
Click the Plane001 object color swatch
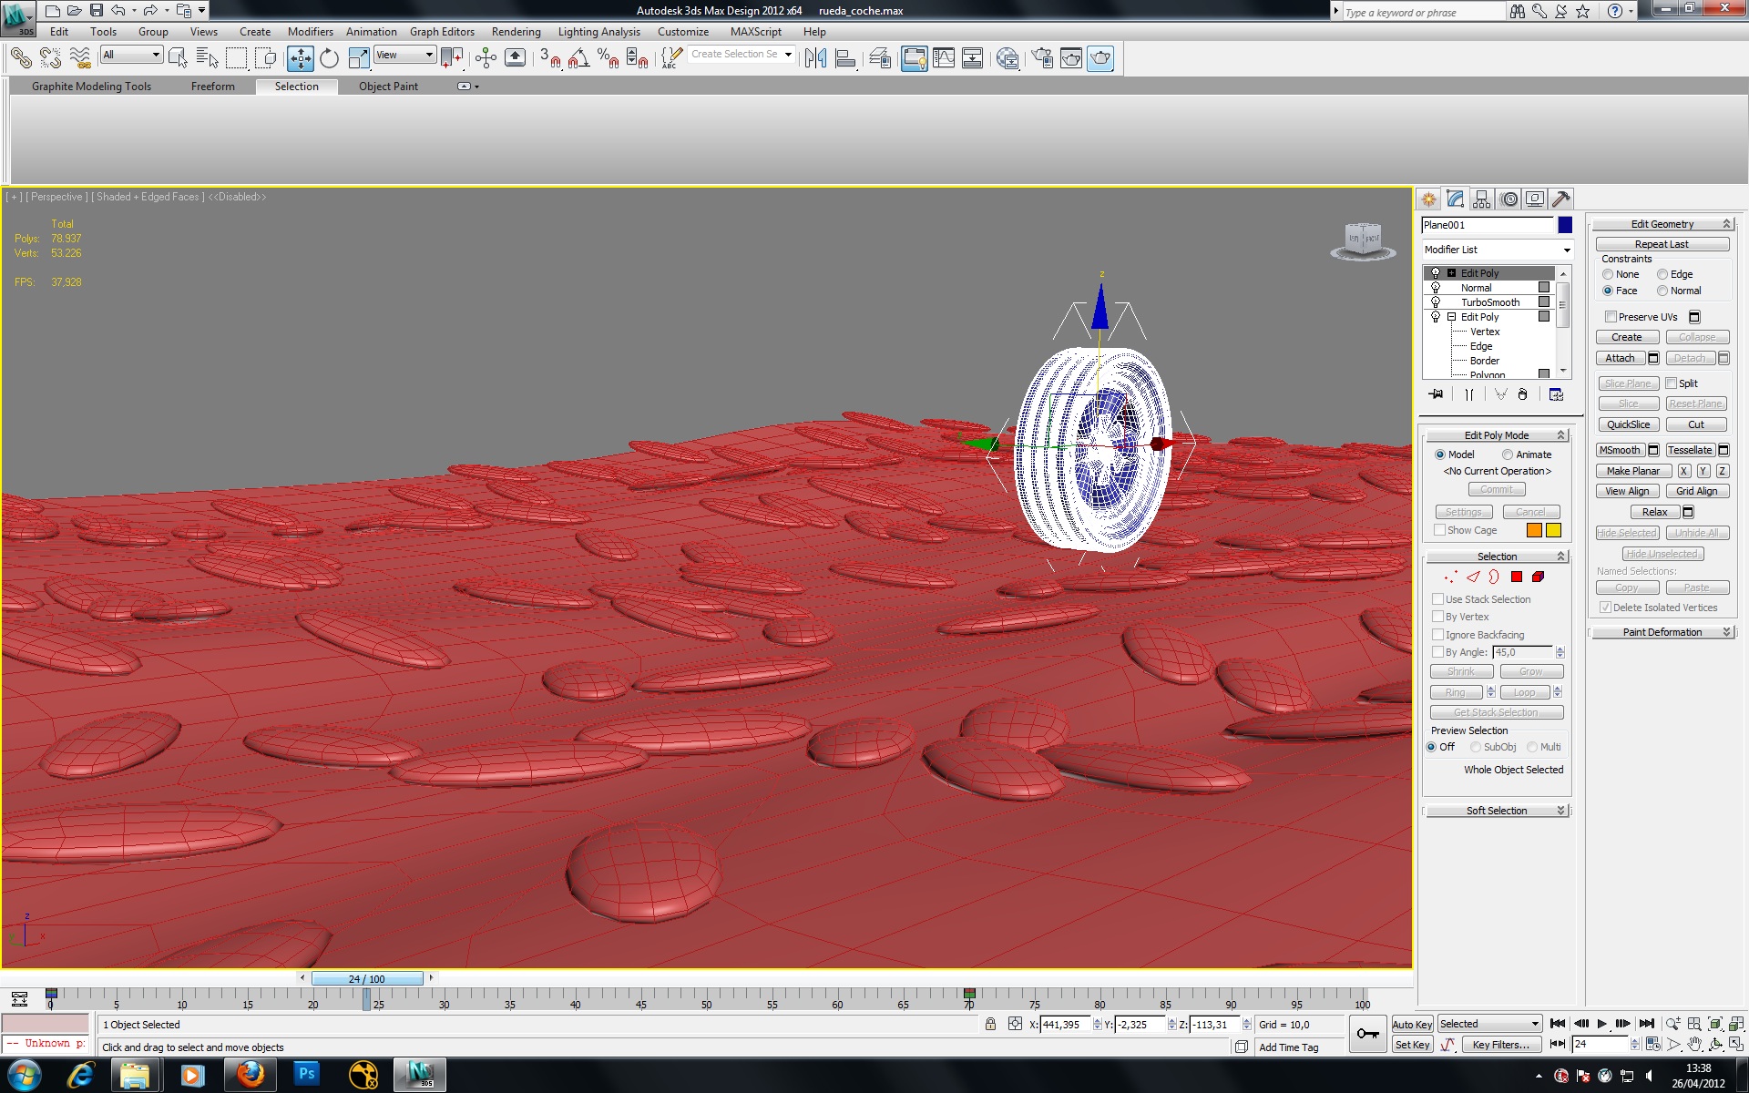(x=1564, y=225)
